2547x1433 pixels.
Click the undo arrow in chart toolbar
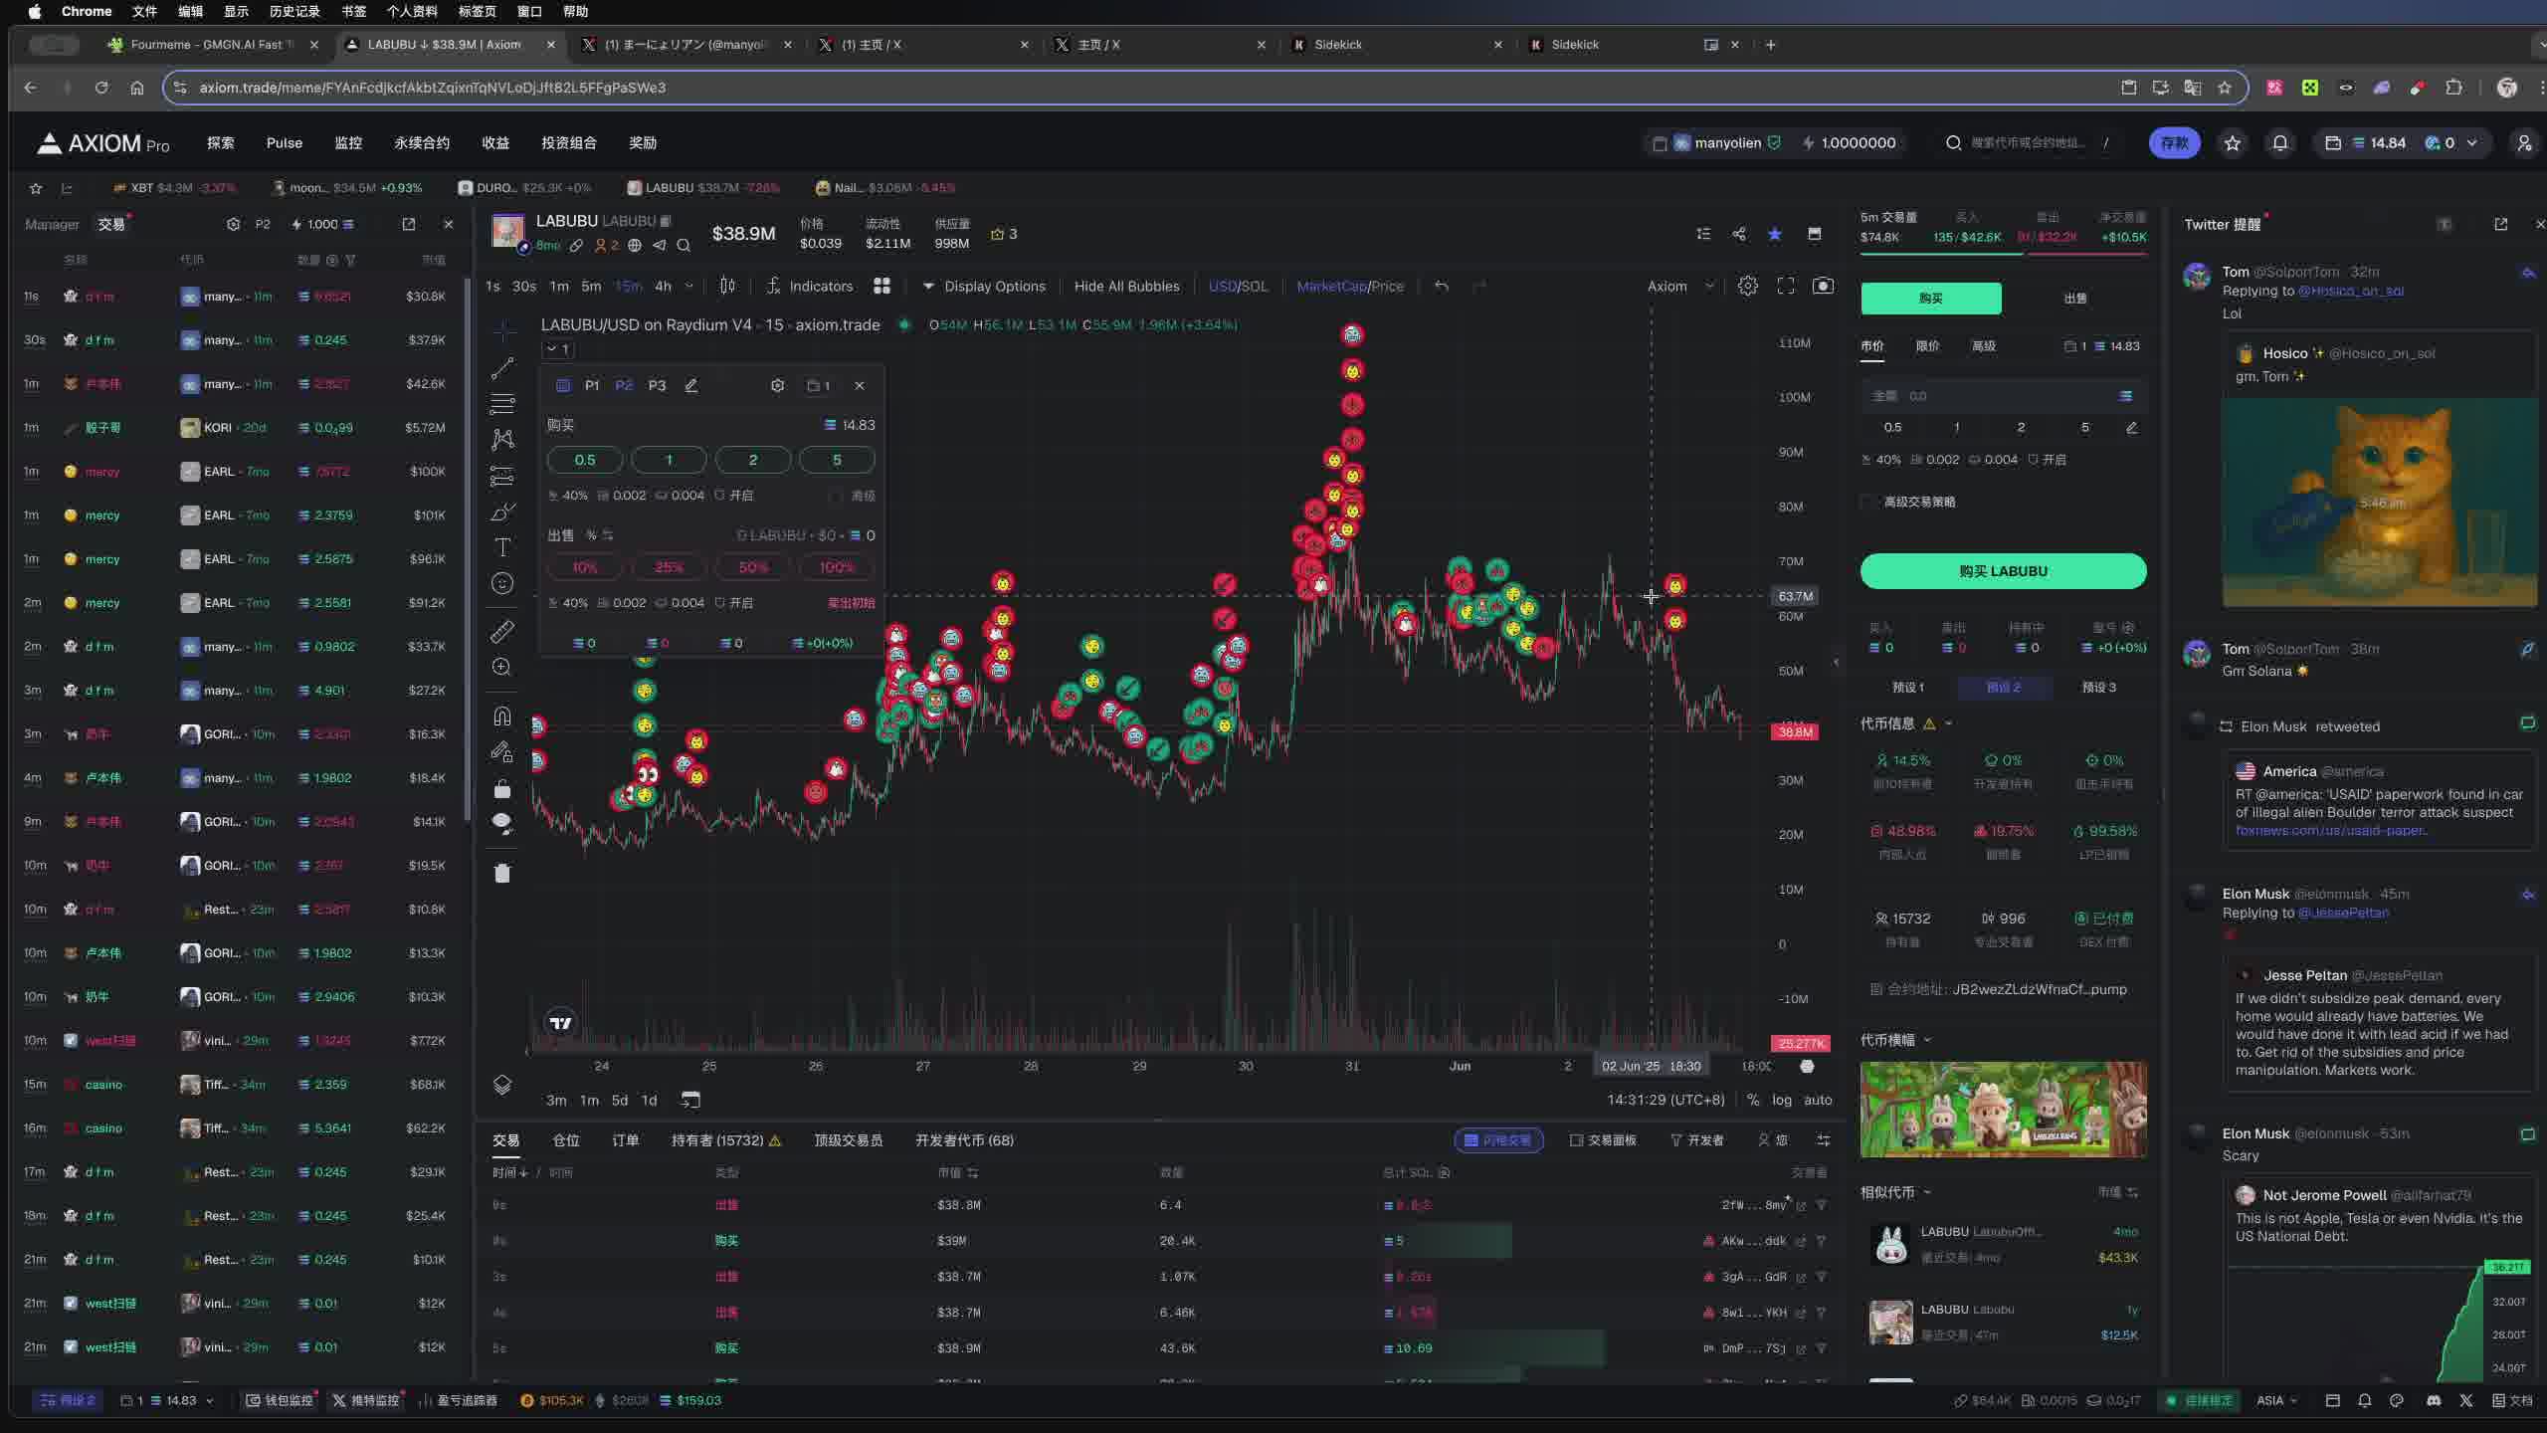[x=1442, y=286]
